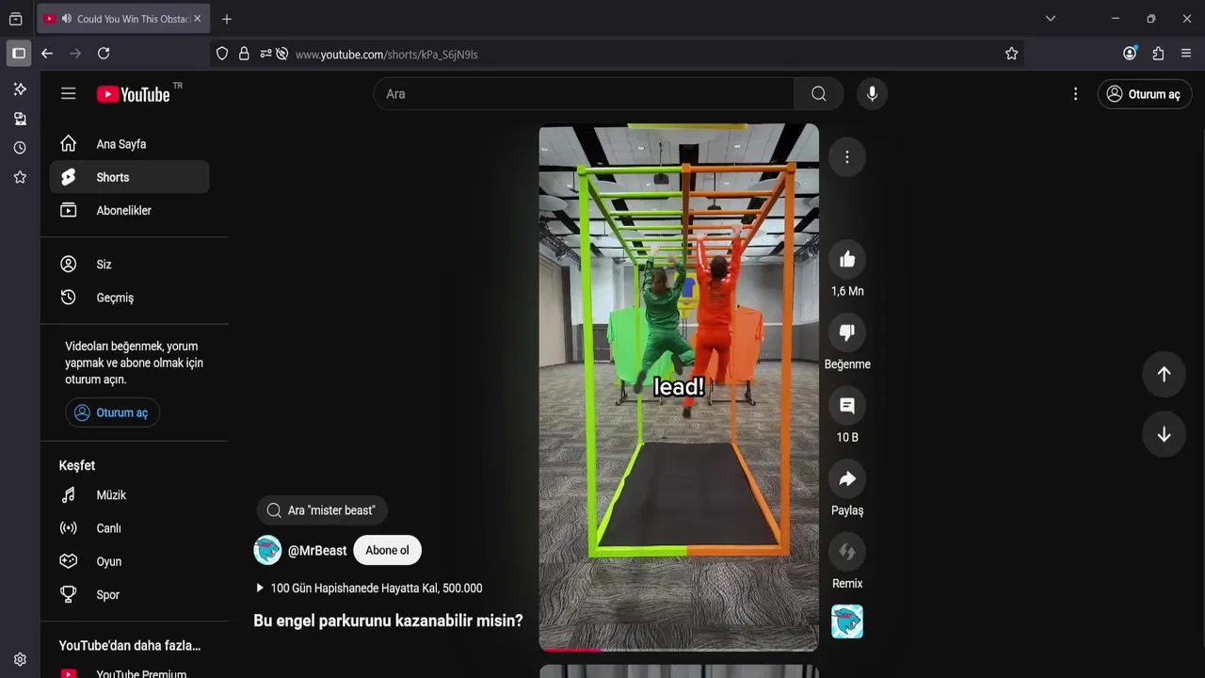Open the YouTube hamburger guide menu

tap(68, 93)
